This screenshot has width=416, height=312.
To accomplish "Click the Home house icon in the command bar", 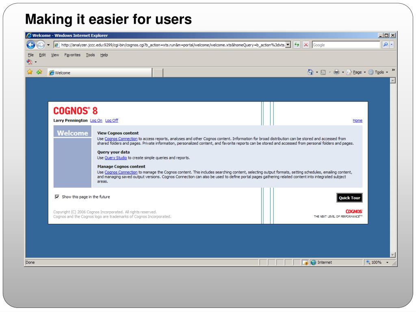I will tap(310, 72).
